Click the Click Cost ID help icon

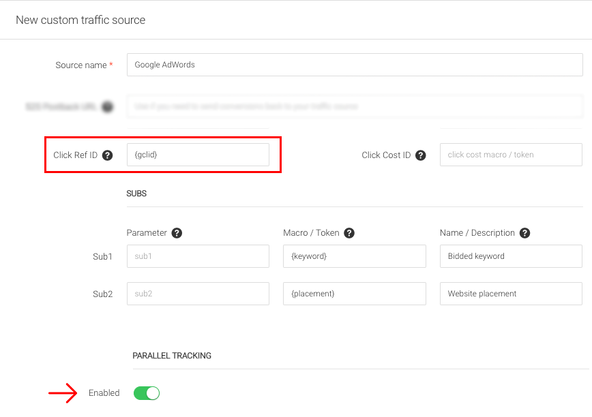coord(421,155)
